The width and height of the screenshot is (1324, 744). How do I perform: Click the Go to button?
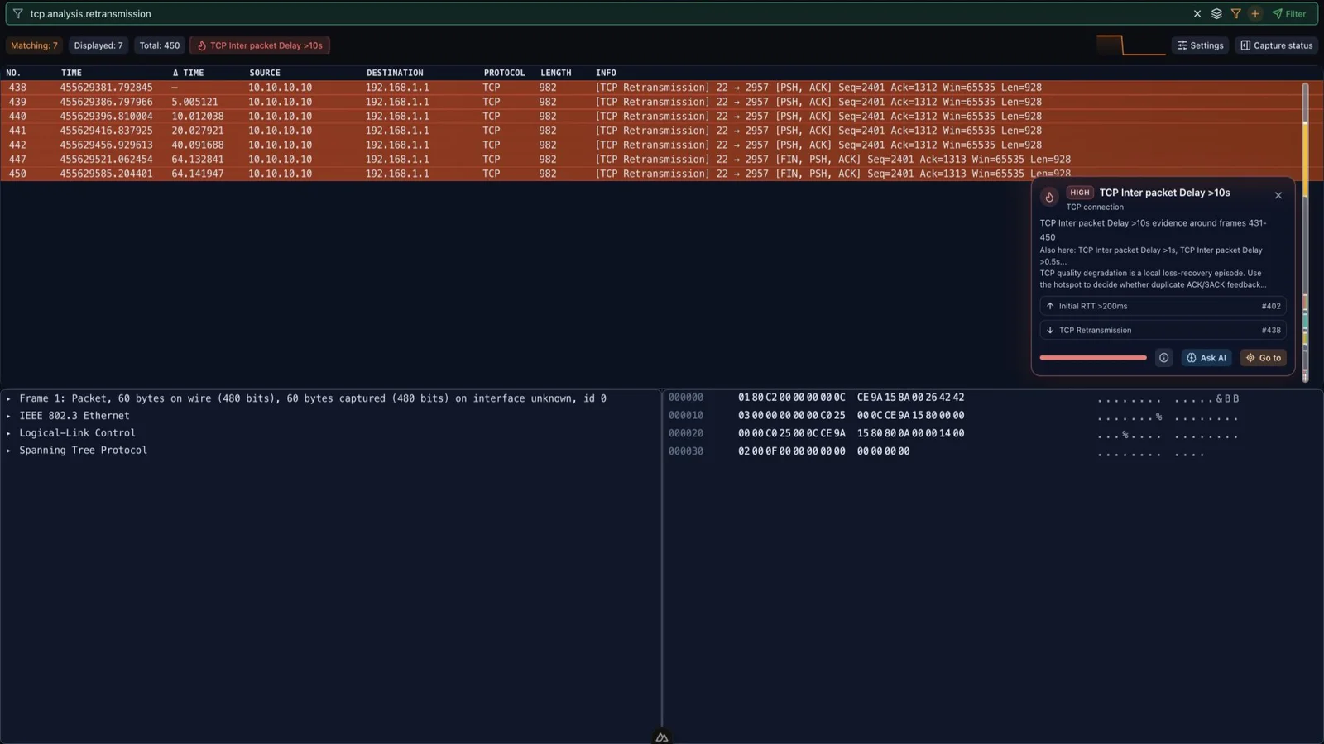pos(1263,358)
